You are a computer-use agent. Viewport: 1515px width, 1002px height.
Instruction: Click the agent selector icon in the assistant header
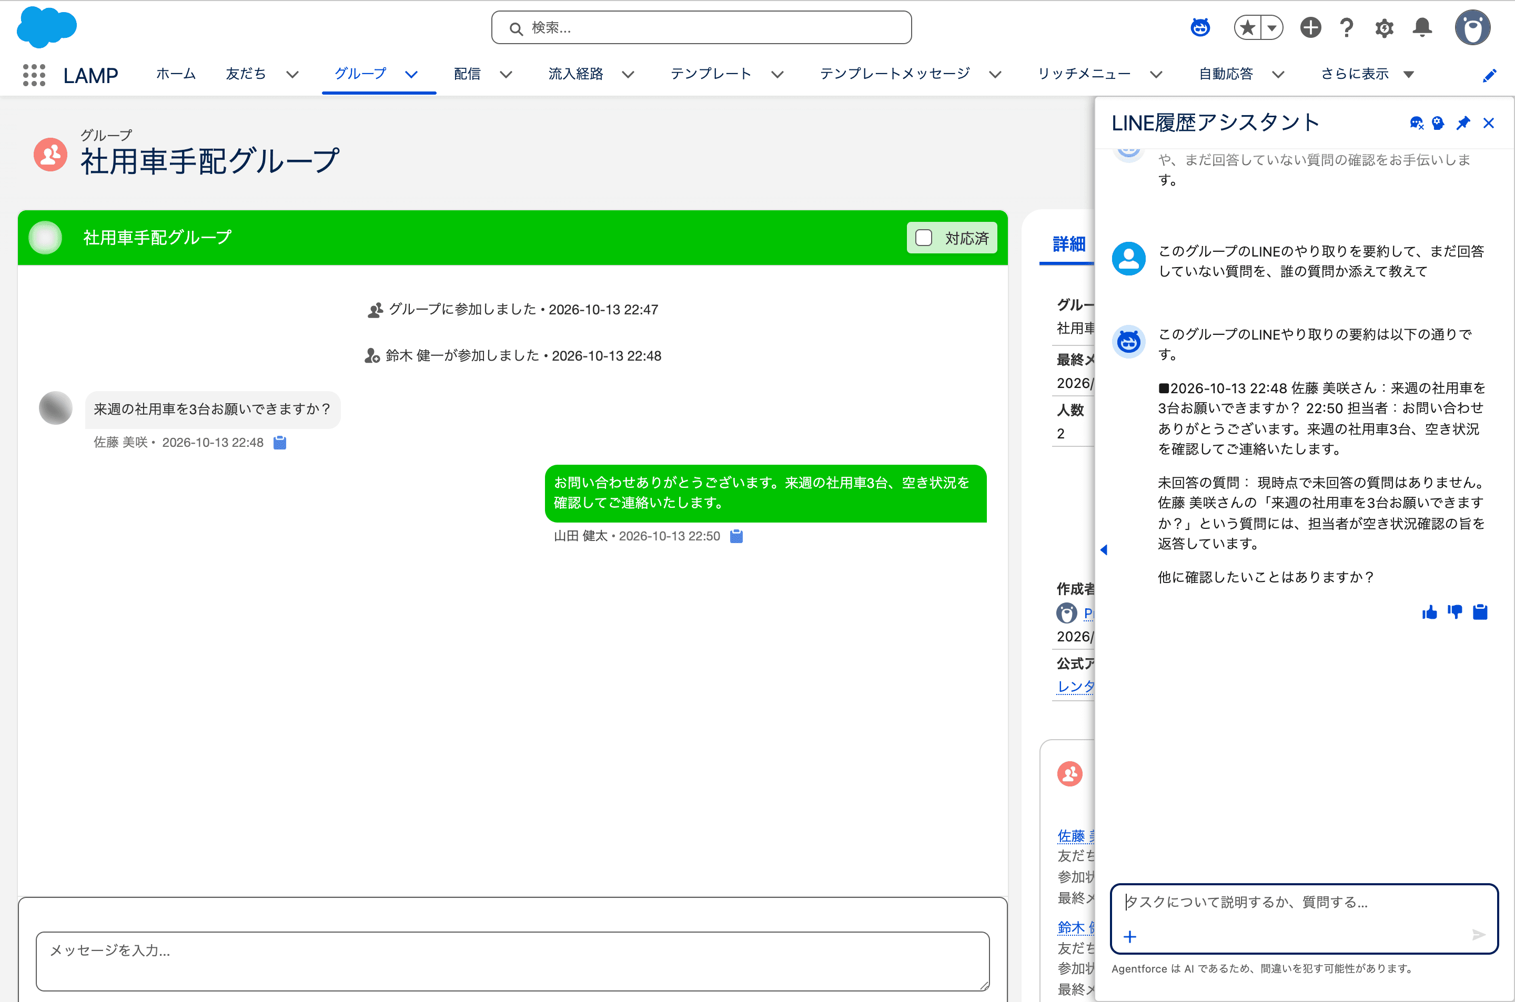click(1438, 122)
